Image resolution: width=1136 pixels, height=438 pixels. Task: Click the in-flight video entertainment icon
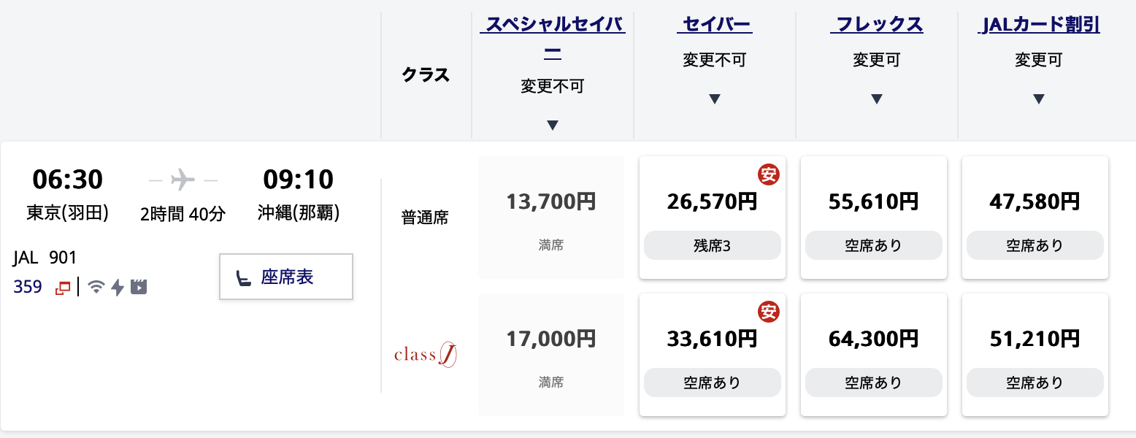point(139,286)
